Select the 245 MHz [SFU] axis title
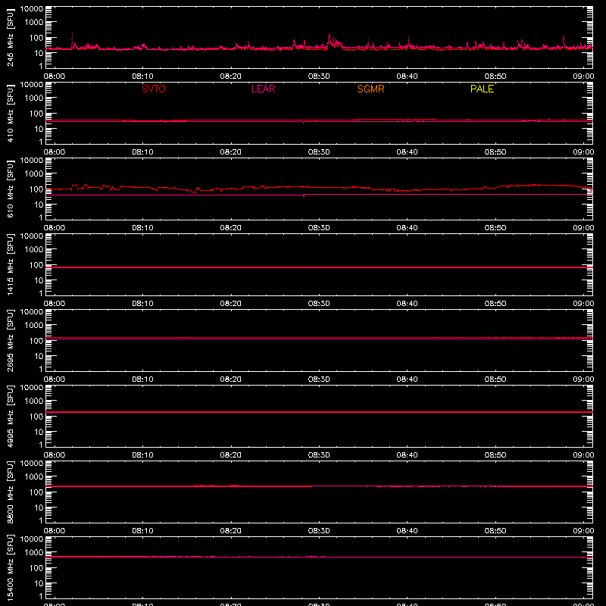606x606 pixels. pyautogui.click(x=11, y=38)
